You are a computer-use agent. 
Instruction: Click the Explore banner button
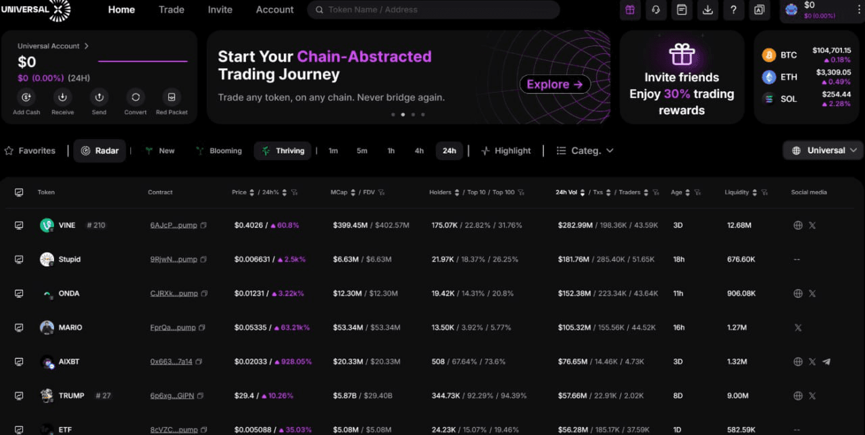pyautogui.click(x=554, y=84)
